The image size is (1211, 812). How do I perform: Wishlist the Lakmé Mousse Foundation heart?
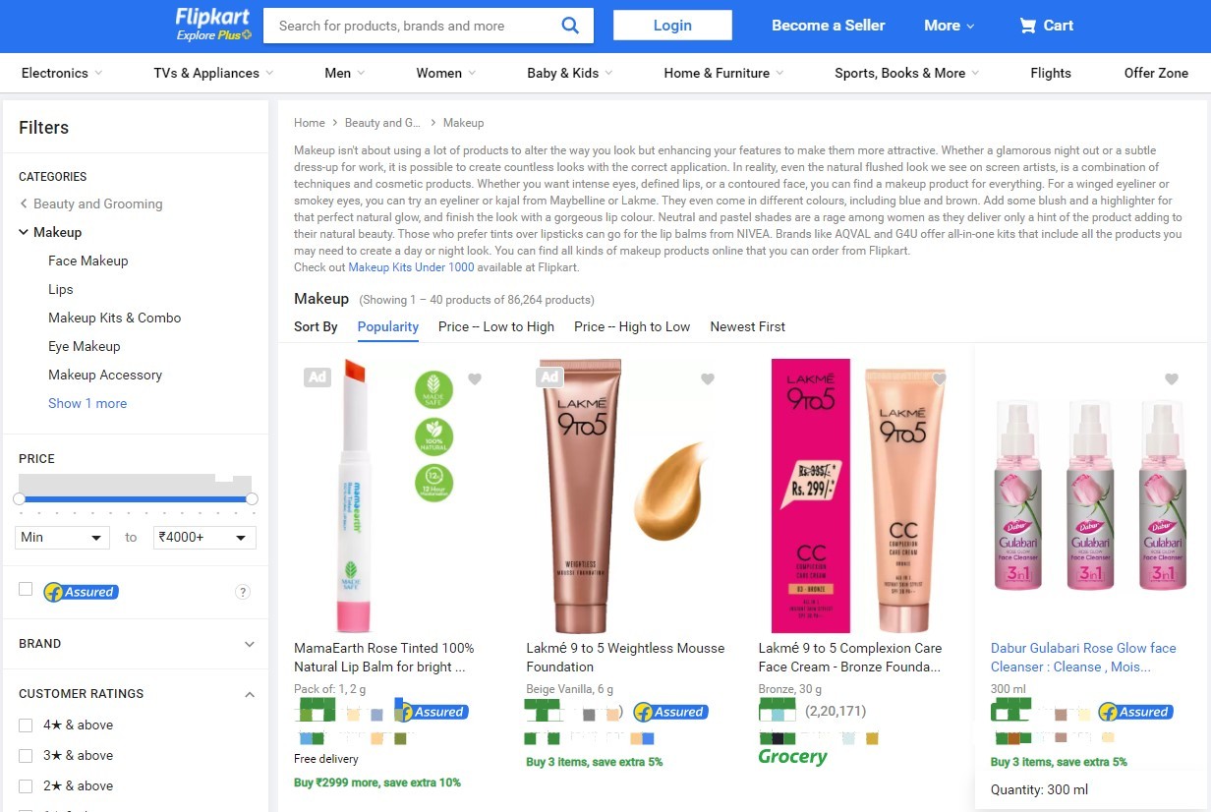[x=707, y=378]
